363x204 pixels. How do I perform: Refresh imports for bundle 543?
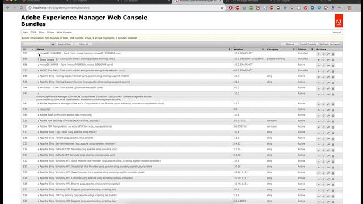tap(323, 95)
